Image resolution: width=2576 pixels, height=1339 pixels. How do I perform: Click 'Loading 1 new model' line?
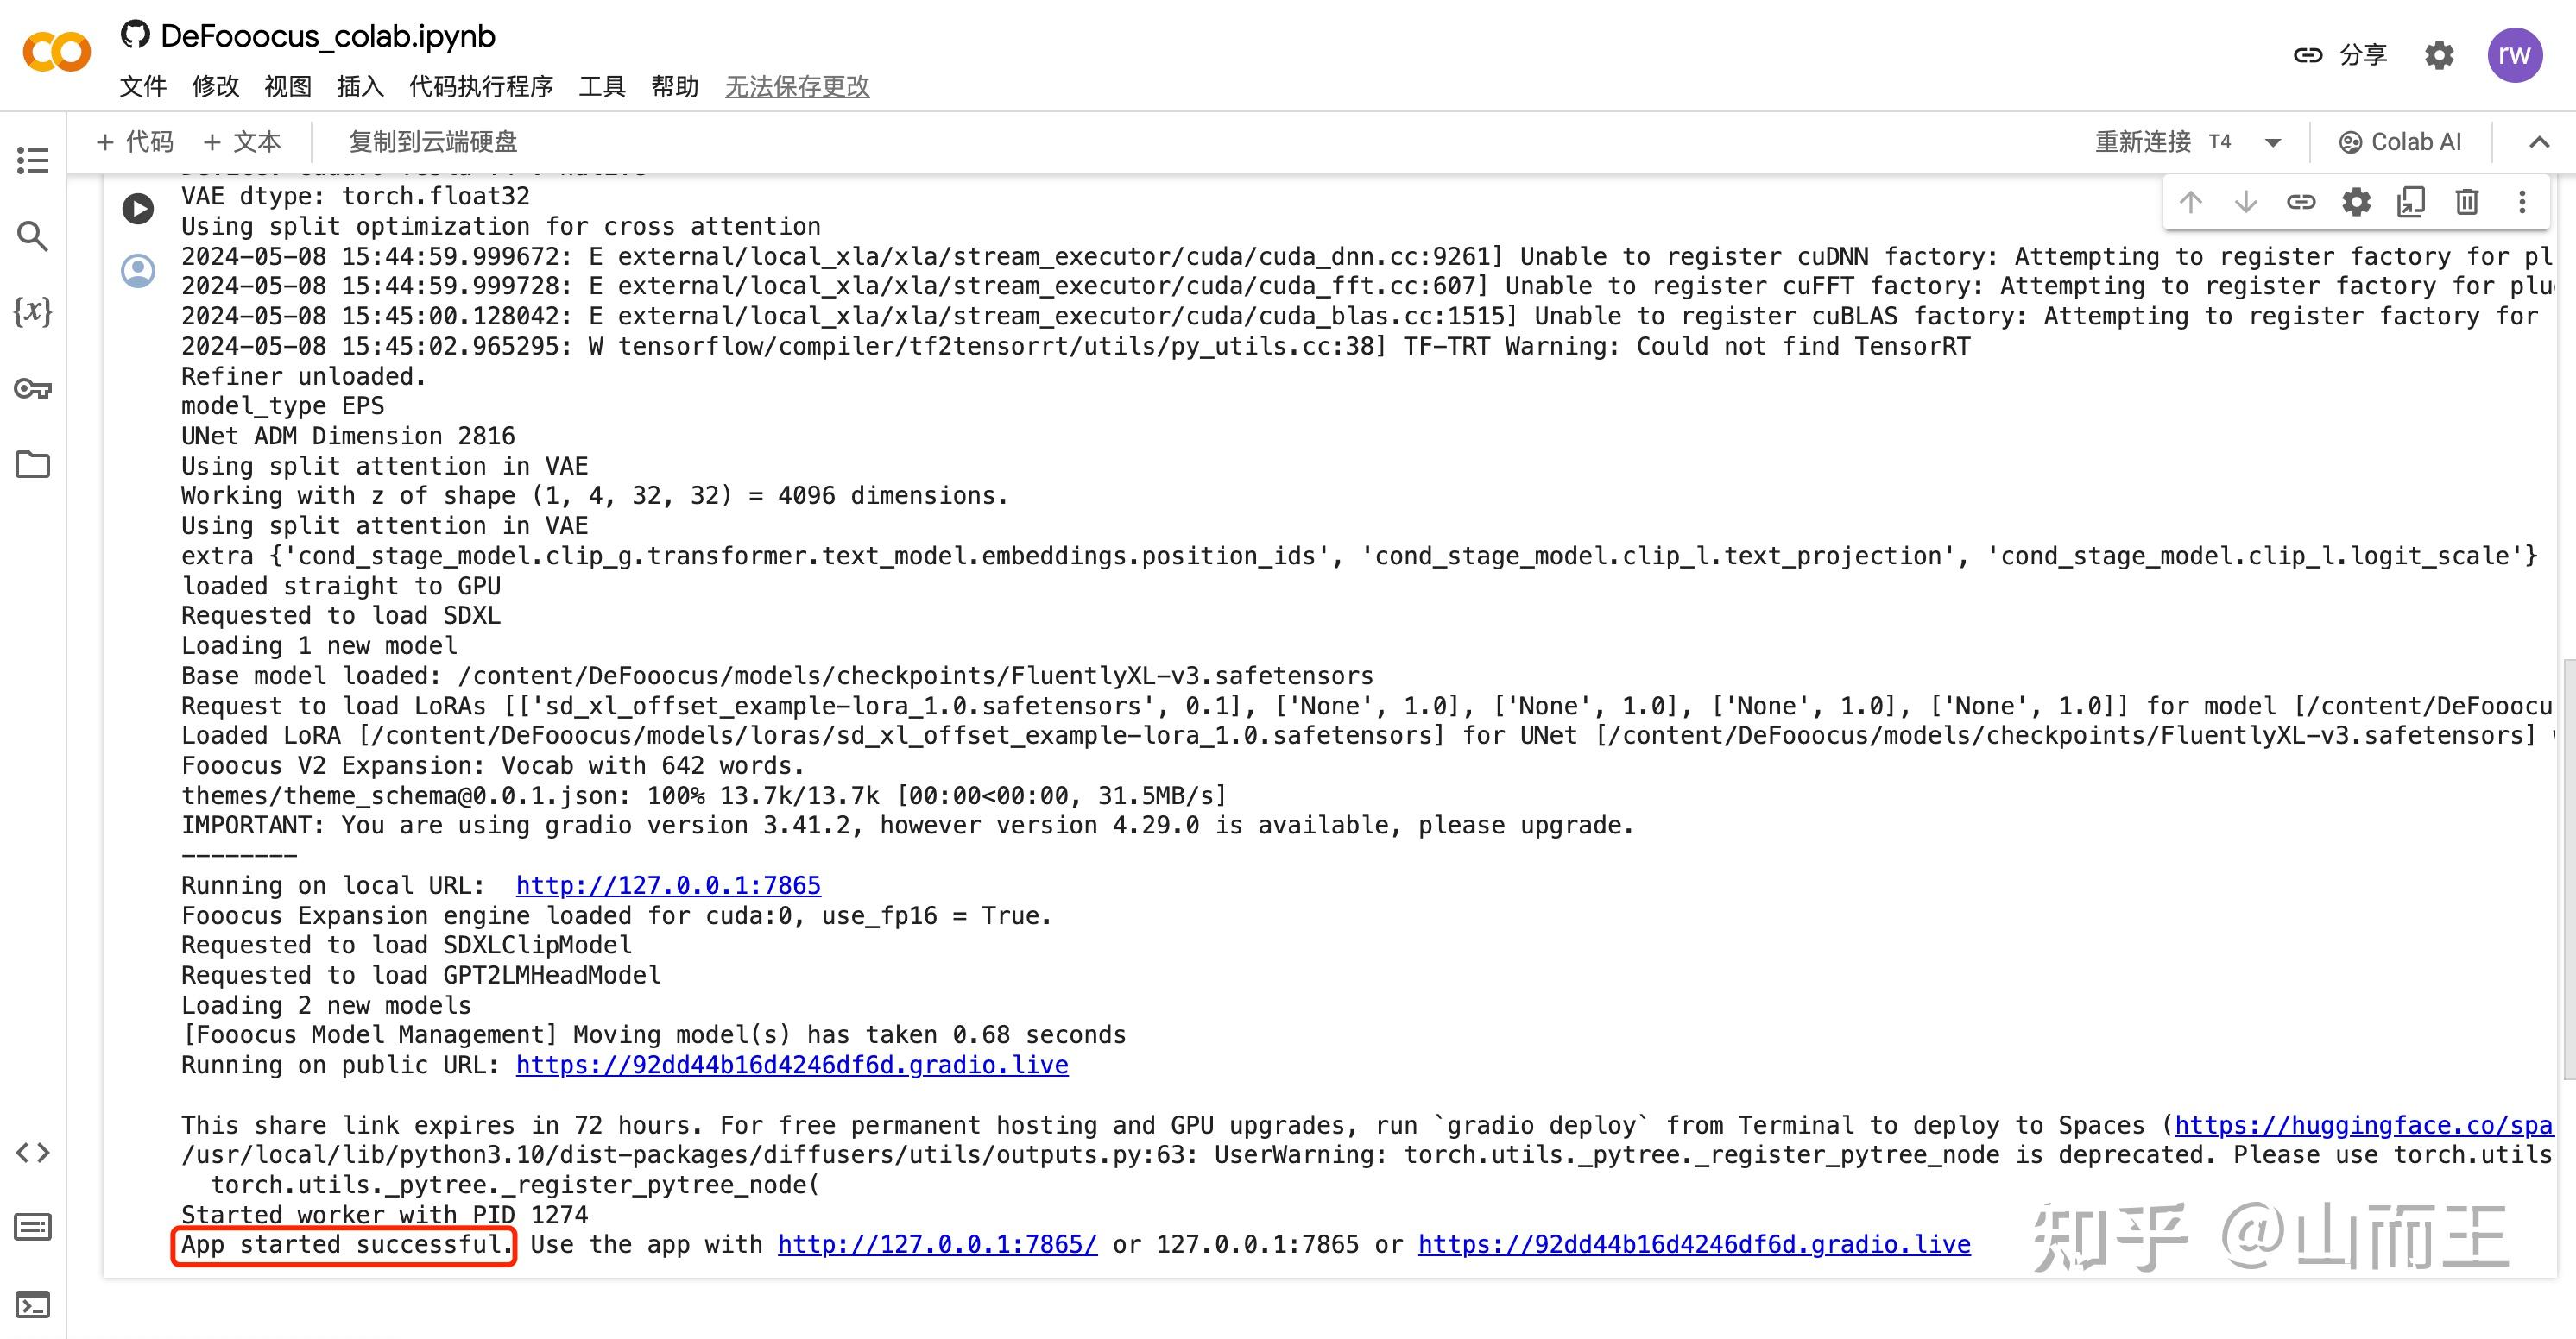pos(319,646)
